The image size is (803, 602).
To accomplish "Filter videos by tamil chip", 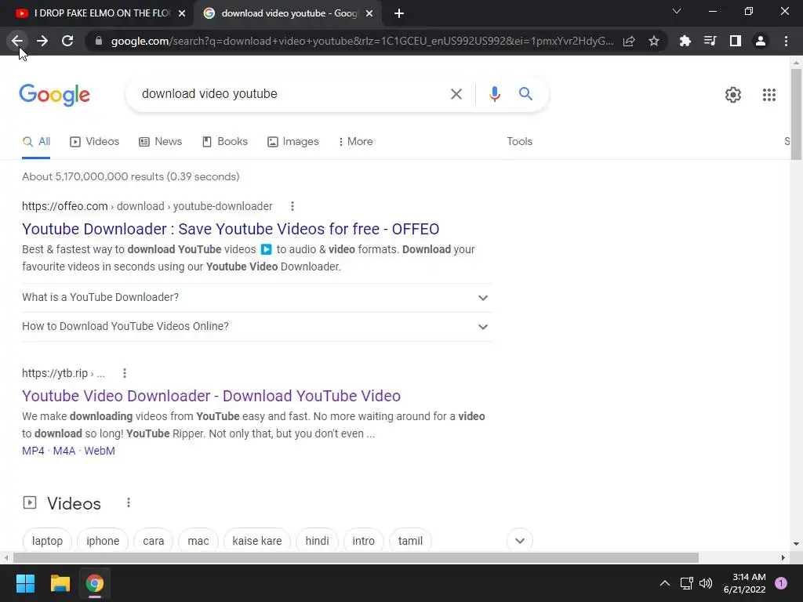I will coord(410,541).
